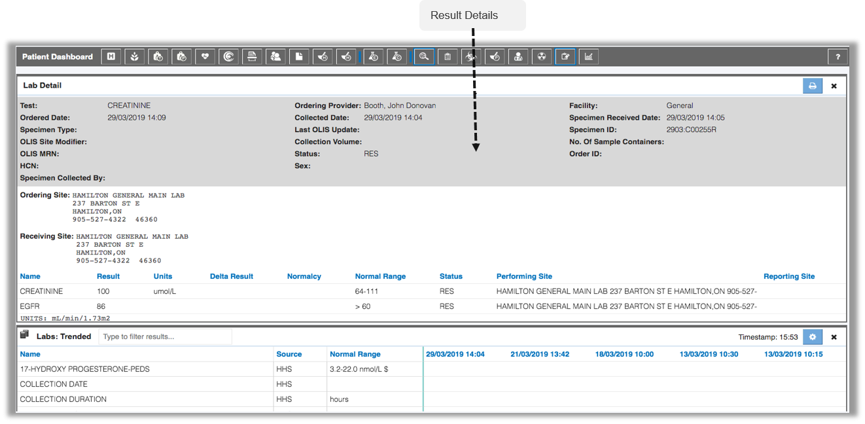Click the document icon in the toolbar
The image size is (865, 424).
point(299,56)
